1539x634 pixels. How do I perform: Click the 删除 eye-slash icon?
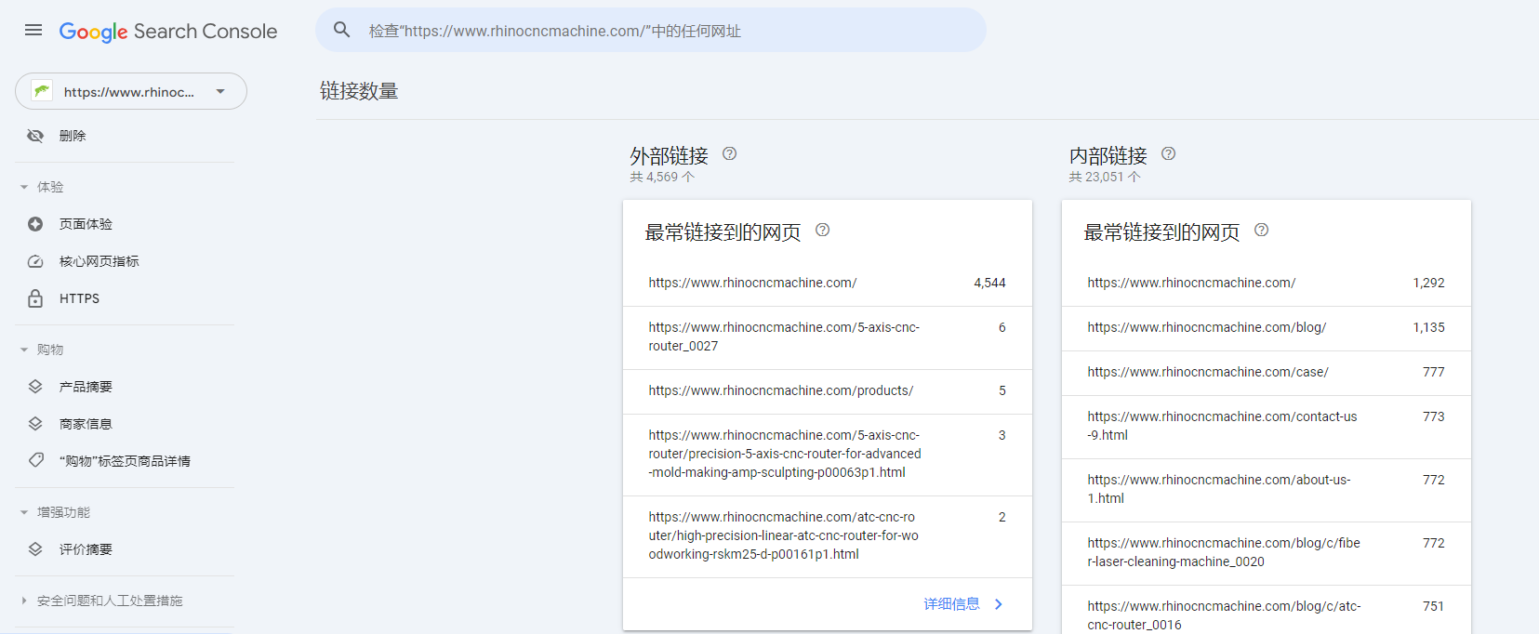click(x=35, y=136)
